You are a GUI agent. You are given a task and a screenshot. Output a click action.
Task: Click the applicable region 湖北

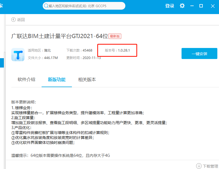[x=47, y=50]
